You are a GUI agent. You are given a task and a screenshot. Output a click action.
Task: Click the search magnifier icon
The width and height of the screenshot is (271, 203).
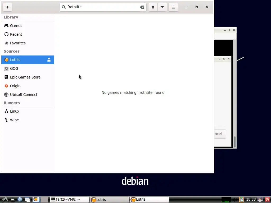64,7
